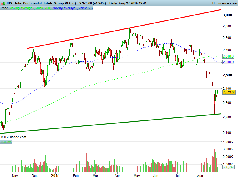Viewport: 238px width, 178px height.
Task: Click the May label on the time axis
Action: click(x=137, y=176)
